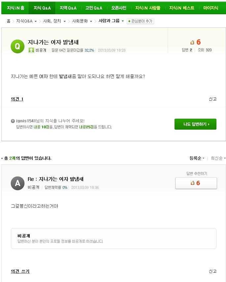Recommend the answer with the thumbs-up button
Image resolution: width=226 pixels, height=282 pixels.
[196, 183]
